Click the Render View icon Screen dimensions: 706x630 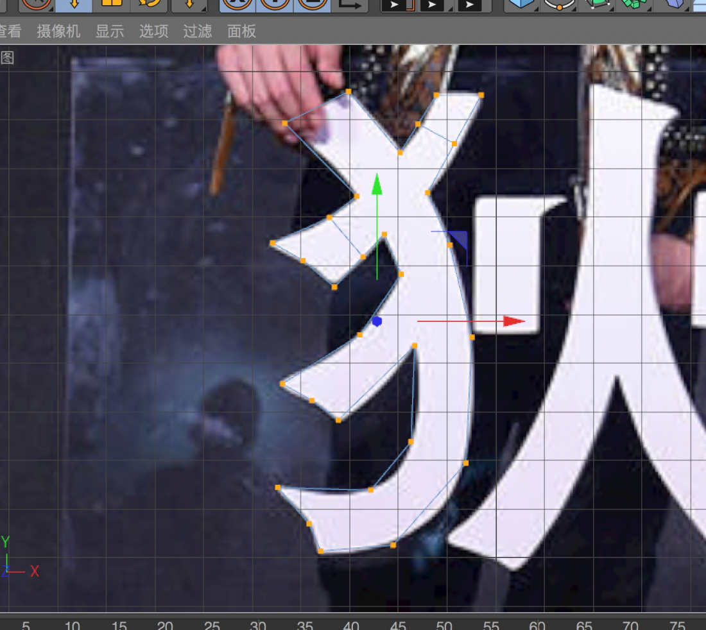pos(394,5)
